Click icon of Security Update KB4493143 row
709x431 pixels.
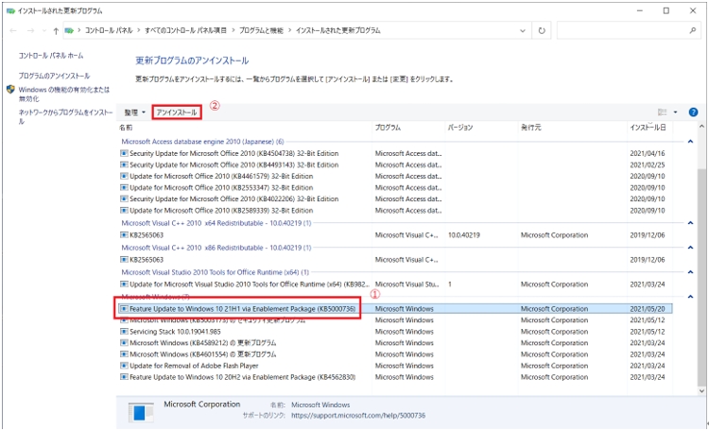tap(124, 164)
